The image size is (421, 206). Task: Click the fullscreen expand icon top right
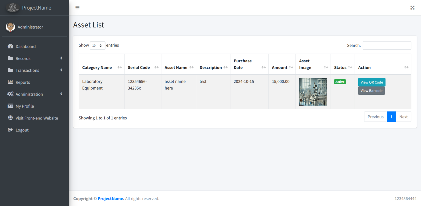click(412, 7)
